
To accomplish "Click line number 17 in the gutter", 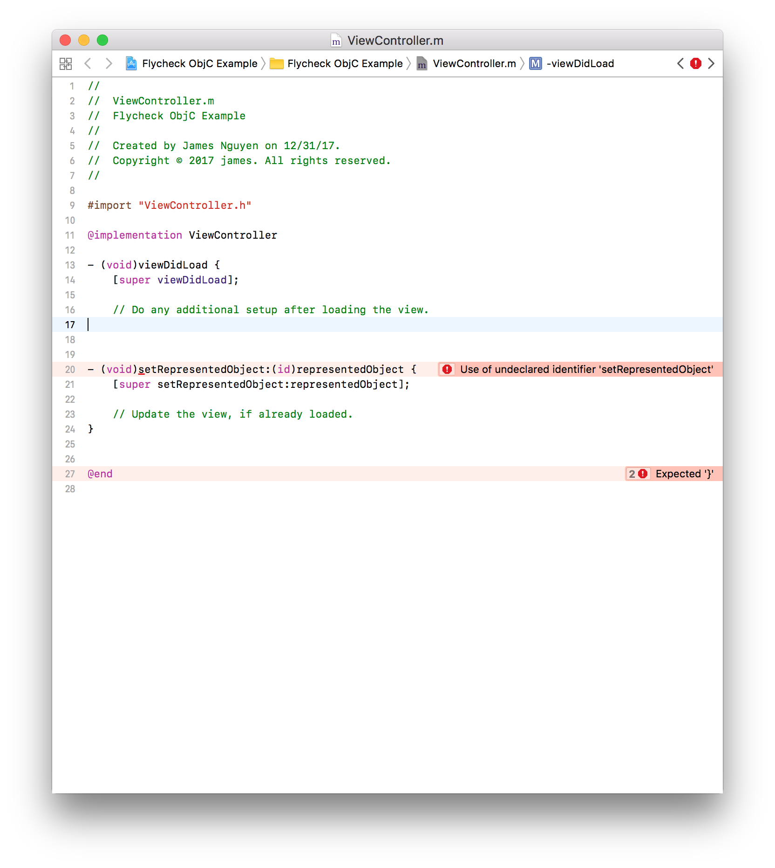I will pos(70,325).
